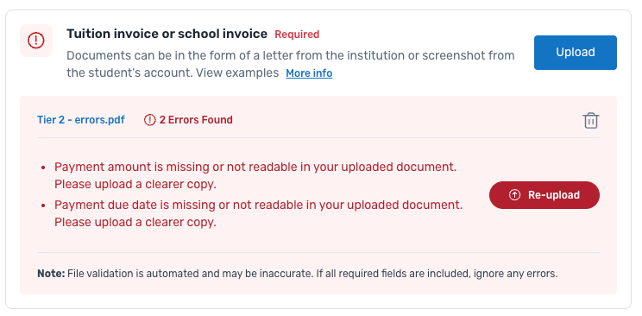Click the blue Upload button
Viewport: 642px width, 316px height.
(576, 53)
